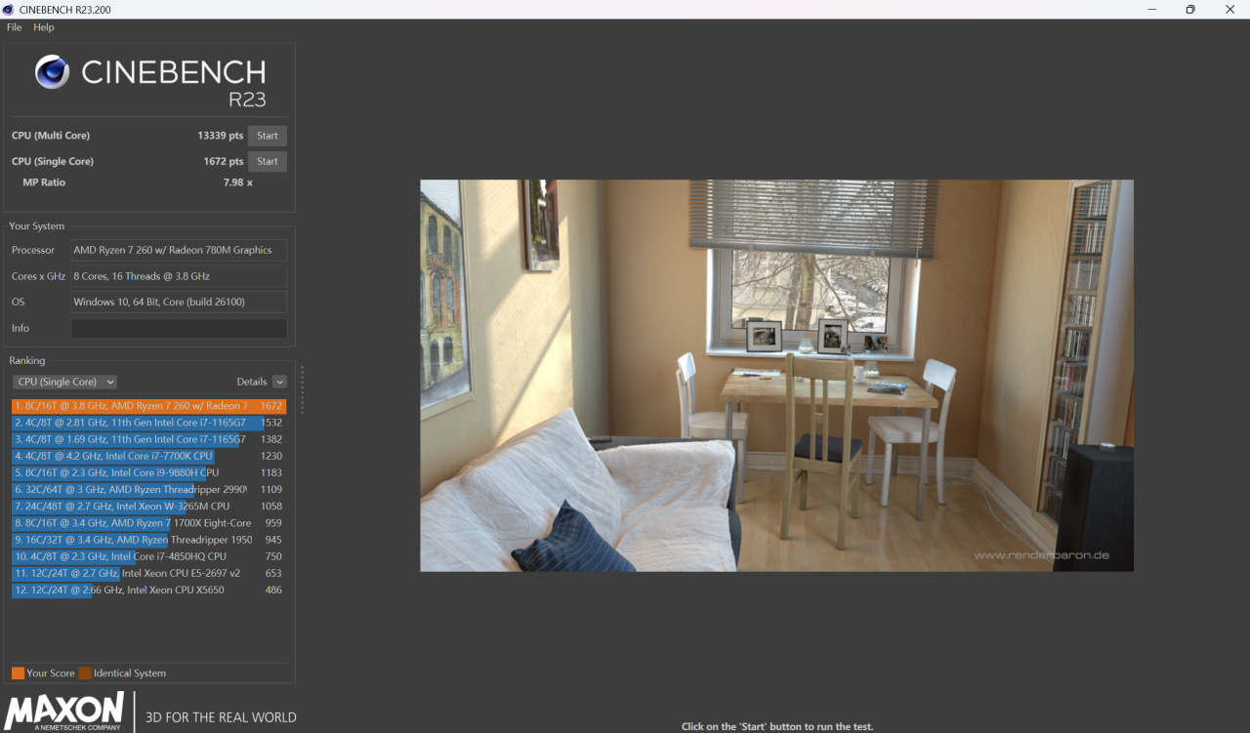
Task: Select ranking row 6 Threadripper 2990
Action: (148, 489)
